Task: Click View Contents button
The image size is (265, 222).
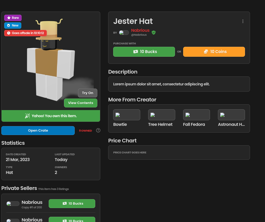Action: (x=81, y=103)
